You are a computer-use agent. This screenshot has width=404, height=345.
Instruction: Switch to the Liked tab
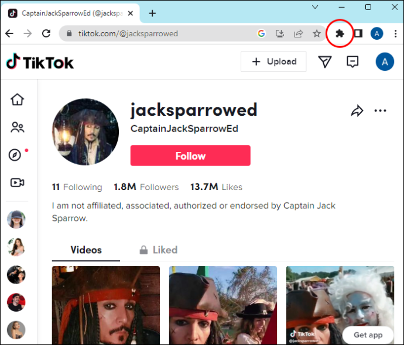[x=159, y=250]
